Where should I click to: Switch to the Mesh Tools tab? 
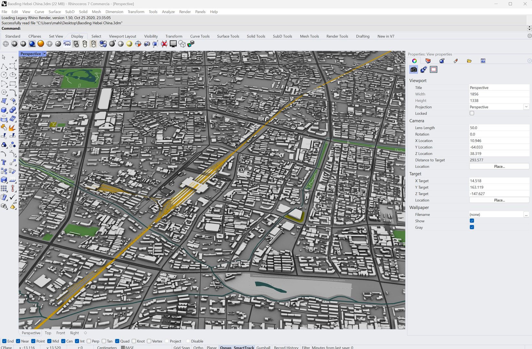pyautogui.click(x=309, y=36)
